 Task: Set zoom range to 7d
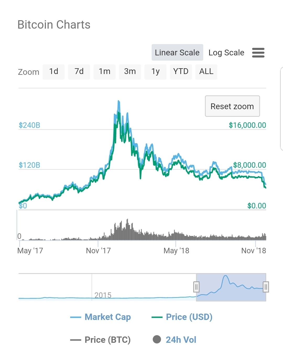[79, 72]
